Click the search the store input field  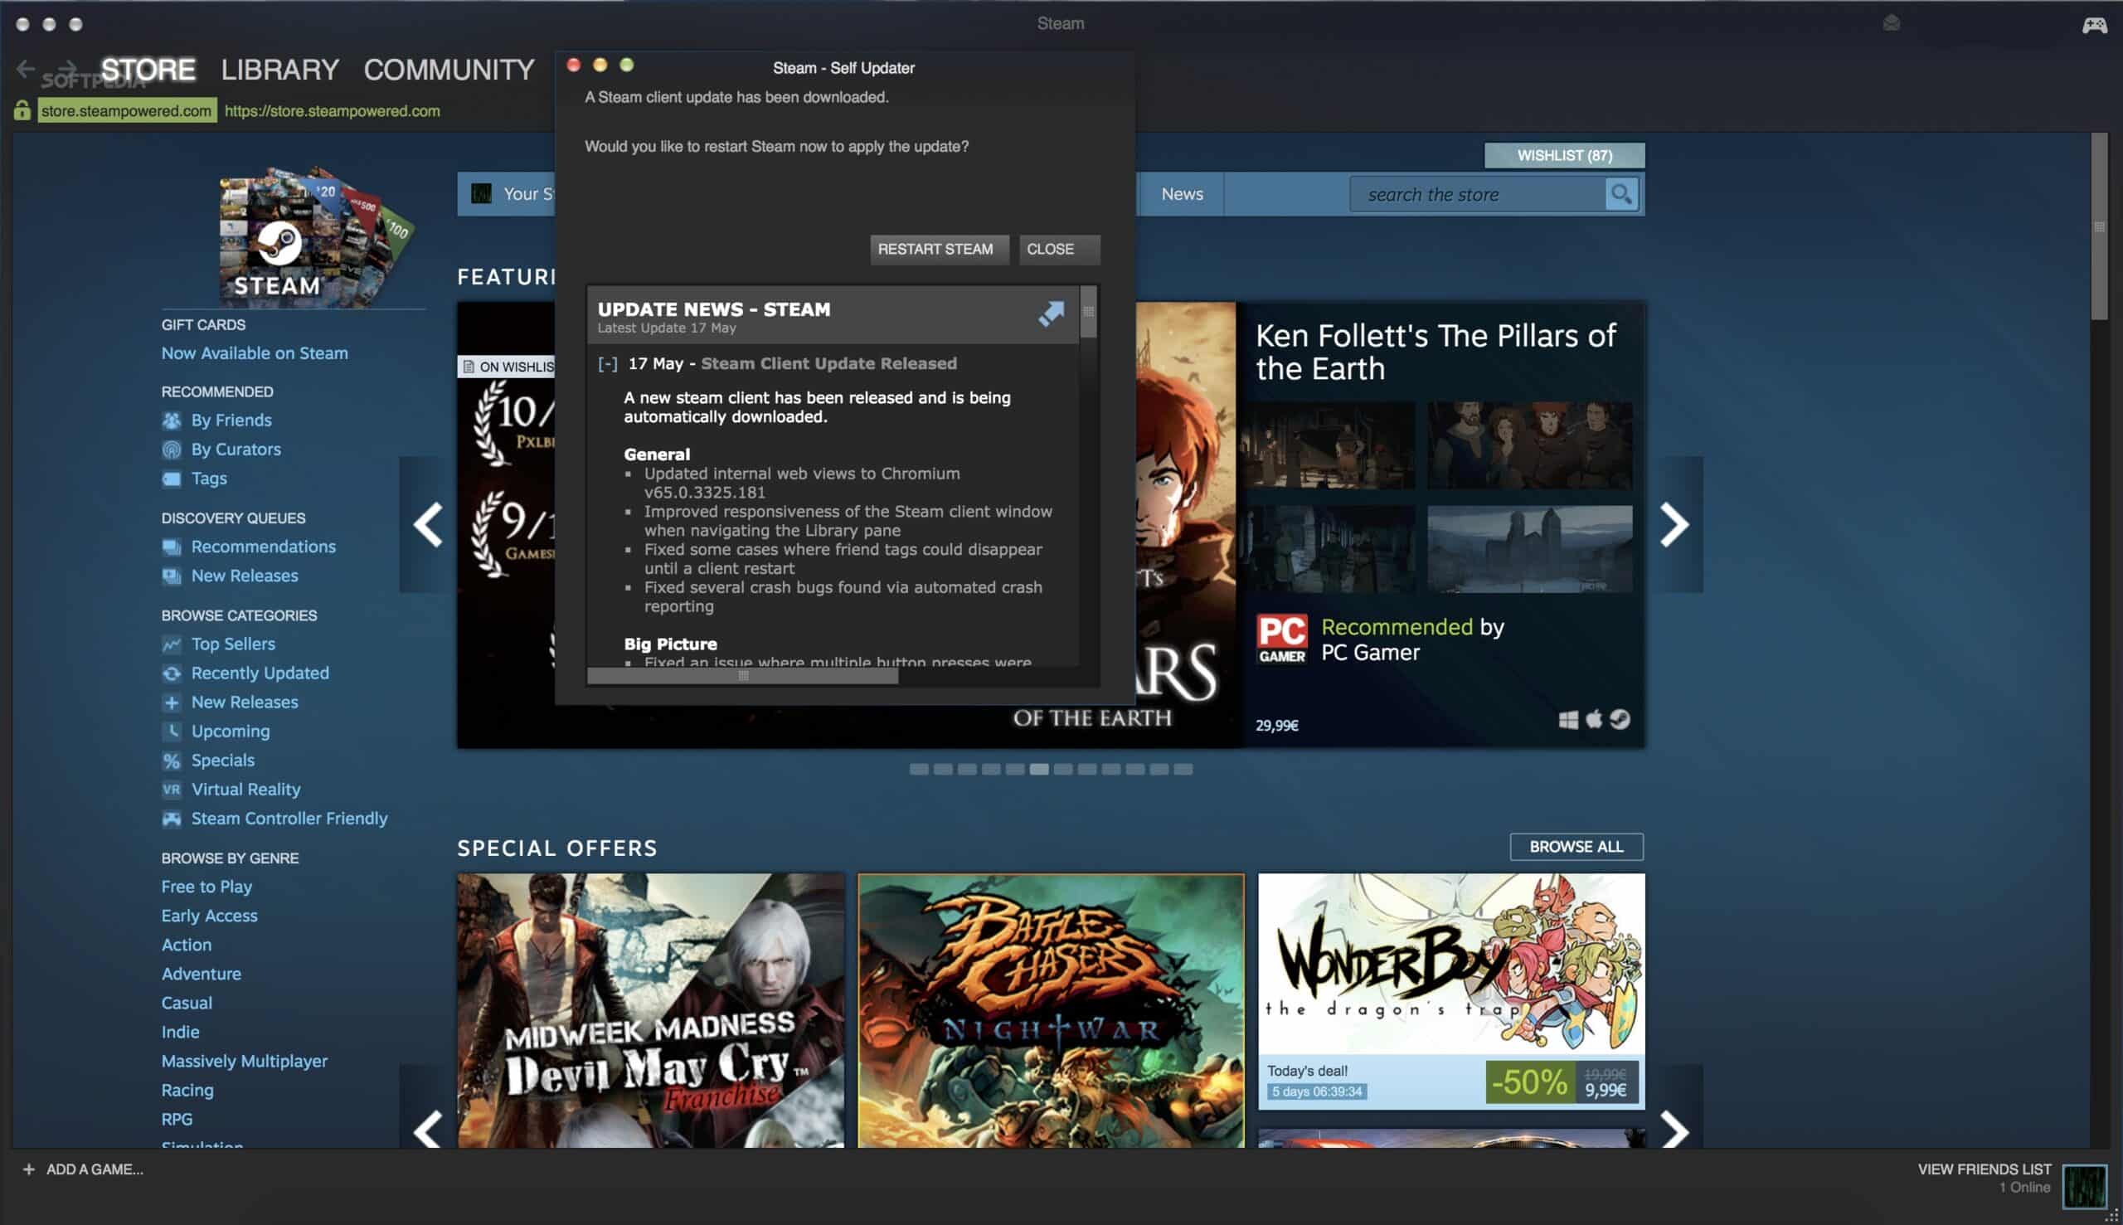pyautogui.click(x=1478, y=194)
